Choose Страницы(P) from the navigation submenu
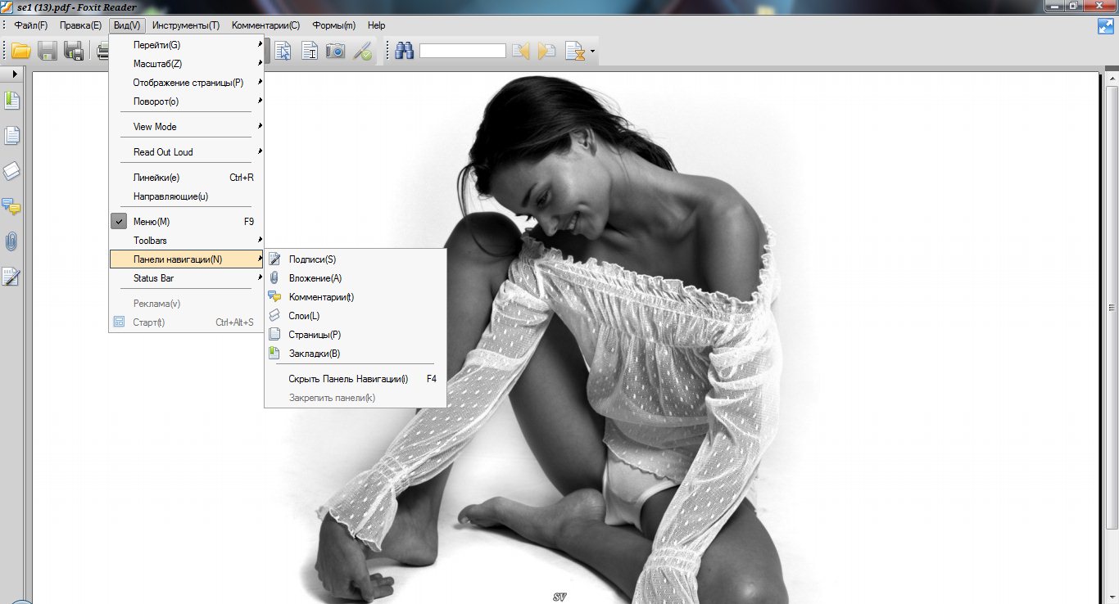The width and height of the screenshot is (1119, 604). [315, 335]
